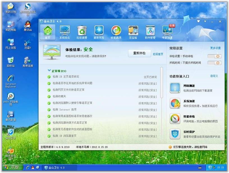229x173 pixels.
Task: Open 更多设置 more settings link
Action: pos(216,48)
